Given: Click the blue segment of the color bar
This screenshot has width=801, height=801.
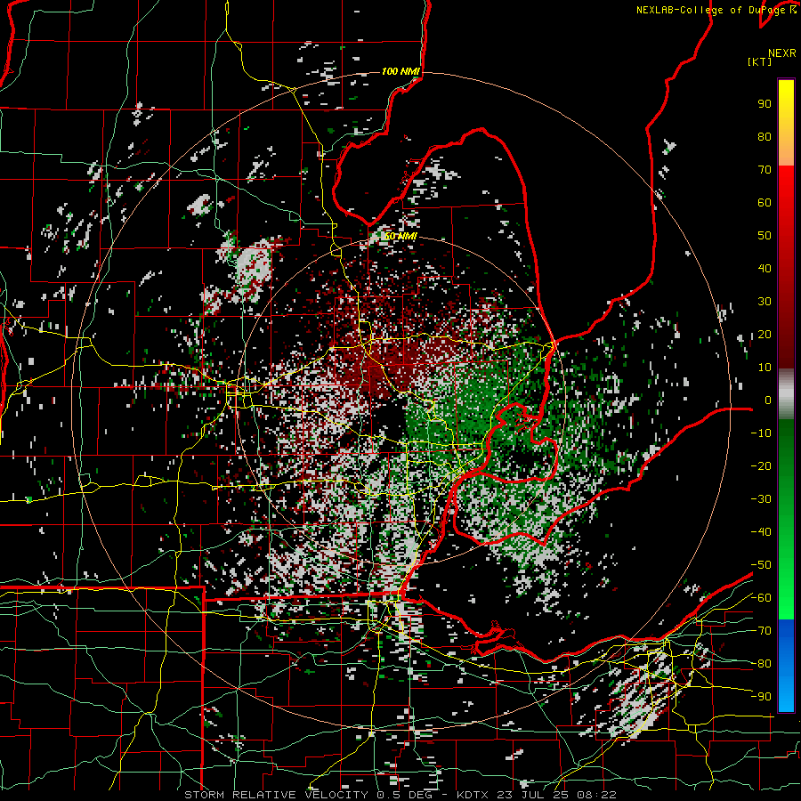Looking at the screenshot, I should click(786, 666).
